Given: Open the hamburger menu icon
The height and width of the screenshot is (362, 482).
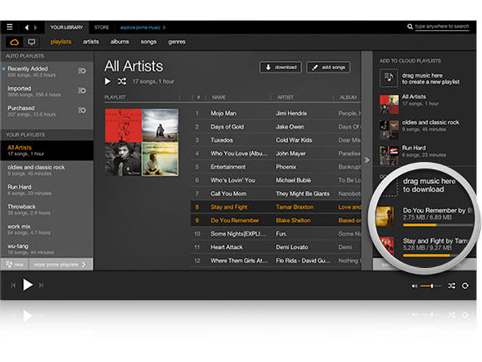Looking at the screenshot, I should click(10, 27).
